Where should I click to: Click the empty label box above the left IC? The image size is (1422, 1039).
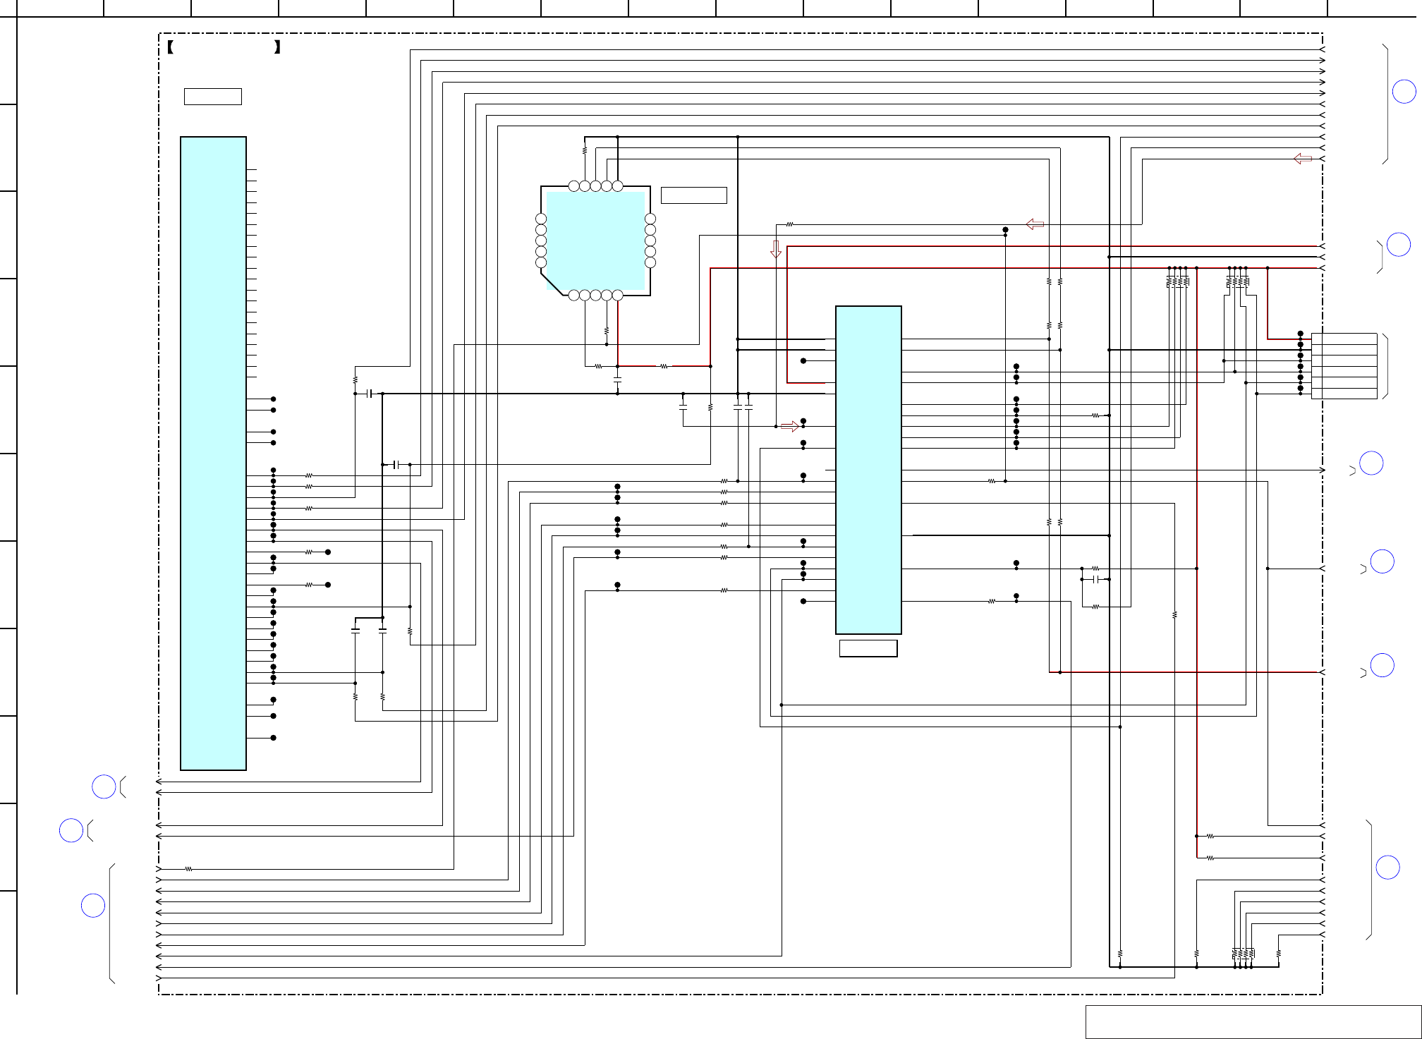tap(212, 97)
